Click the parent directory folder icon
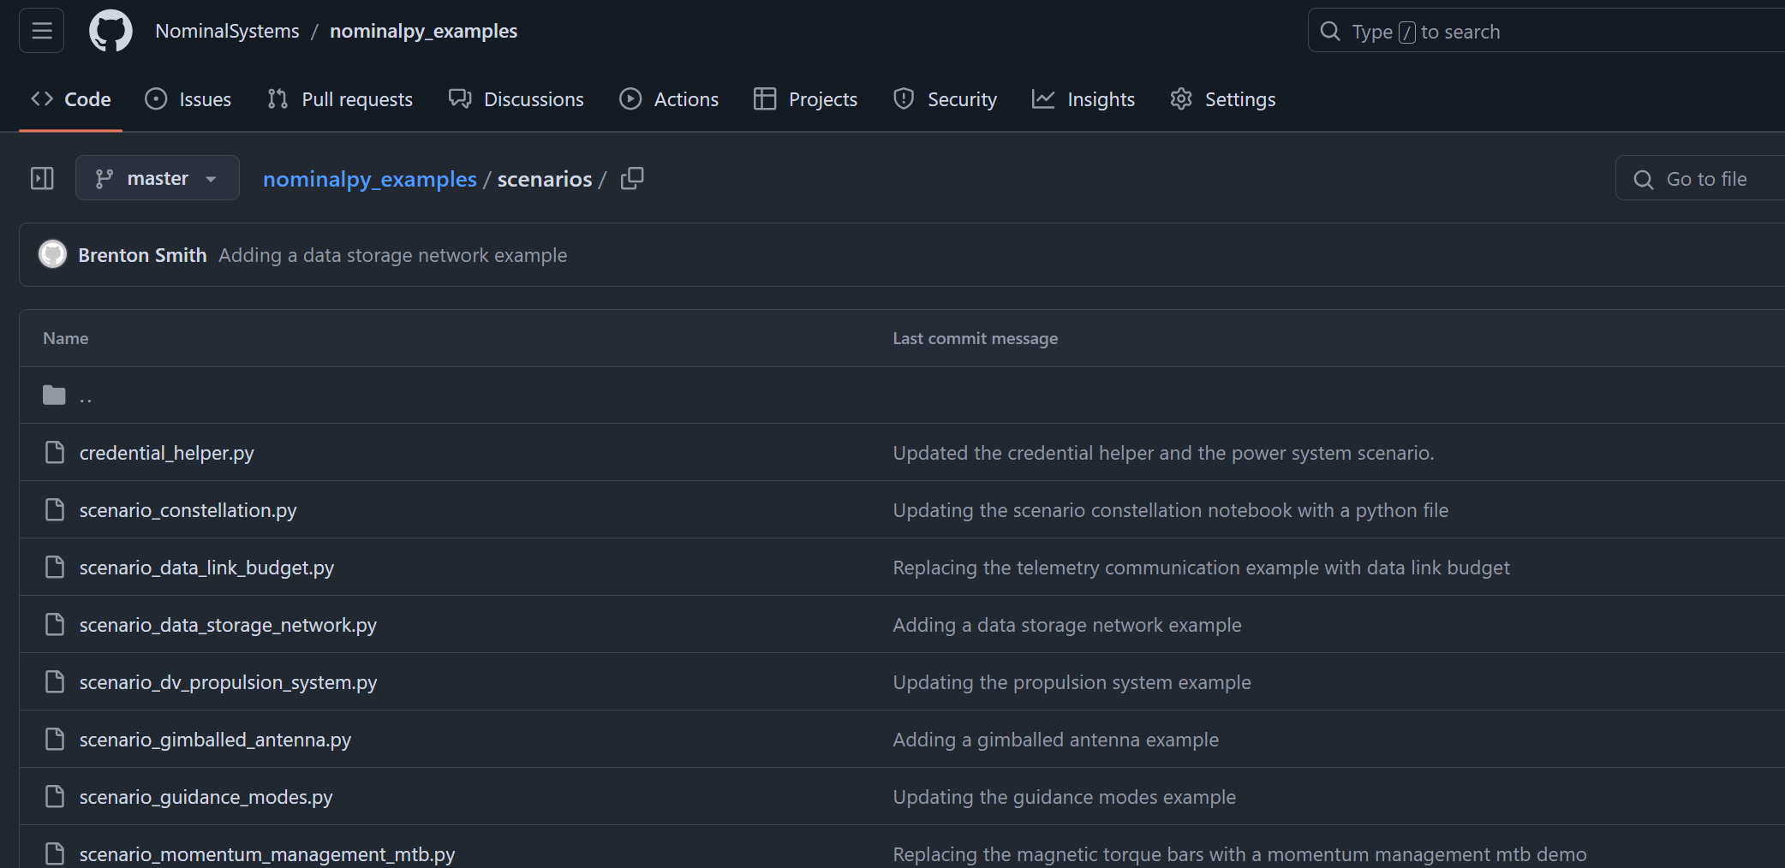This screenshot has width=1785, height=868. point(54,395)
